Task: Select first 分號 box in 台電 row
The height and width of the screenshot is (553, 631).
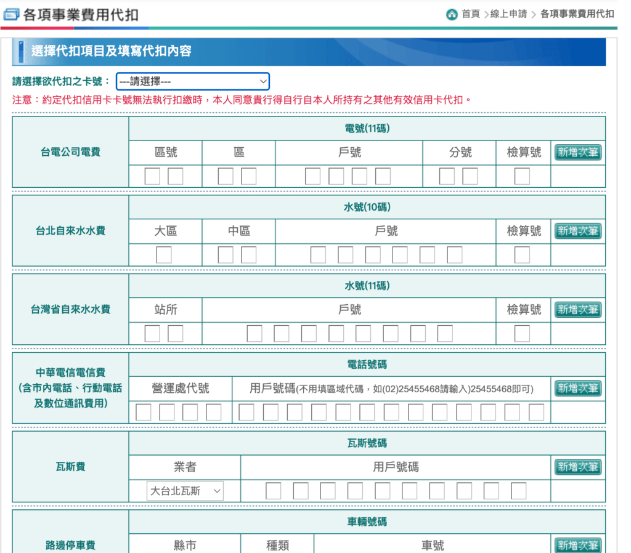Action: click(447, 176)
